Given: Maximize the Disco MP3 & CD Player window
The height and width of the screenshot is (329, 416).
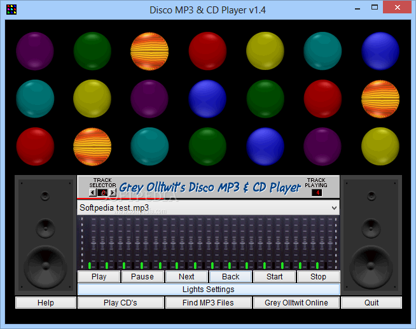Looking at the screenshot, I should point(375,8).
